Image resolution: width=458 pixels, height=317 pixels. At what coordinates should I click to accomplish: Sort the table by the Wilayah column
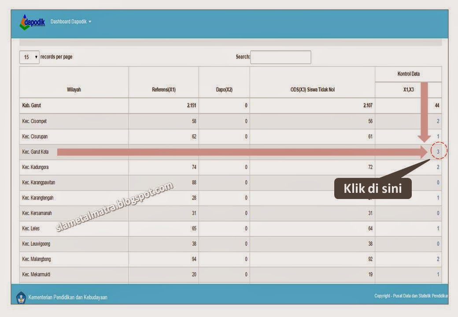click(x=74, y=89)
